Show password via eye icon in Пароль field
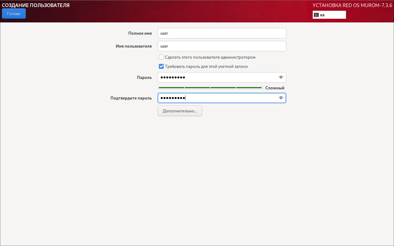Screen dimensions: 394x246 (281, 77)
